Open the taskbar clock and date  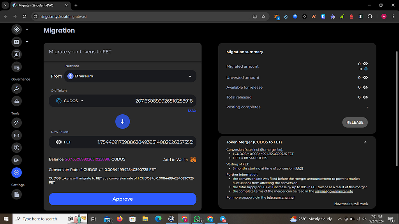(376, 219)
